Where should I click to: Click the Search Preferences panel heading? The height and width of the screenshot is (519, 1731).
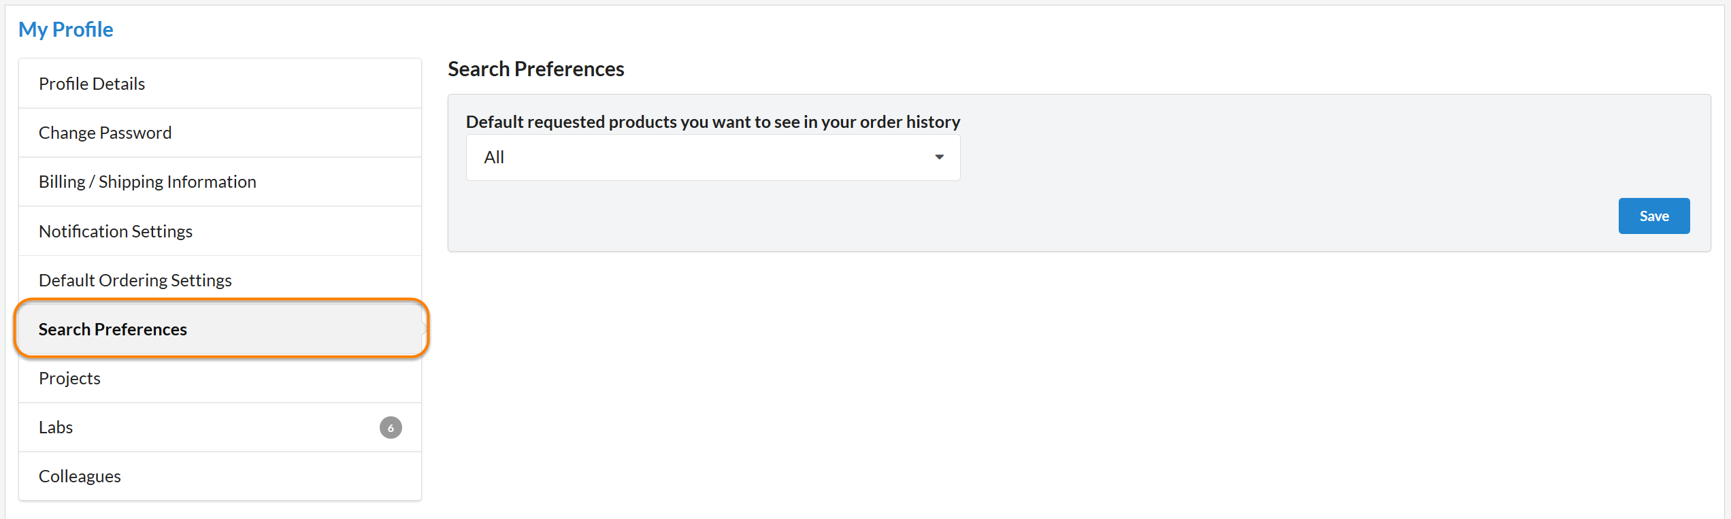pyautogui.click(x=535, y=69)
